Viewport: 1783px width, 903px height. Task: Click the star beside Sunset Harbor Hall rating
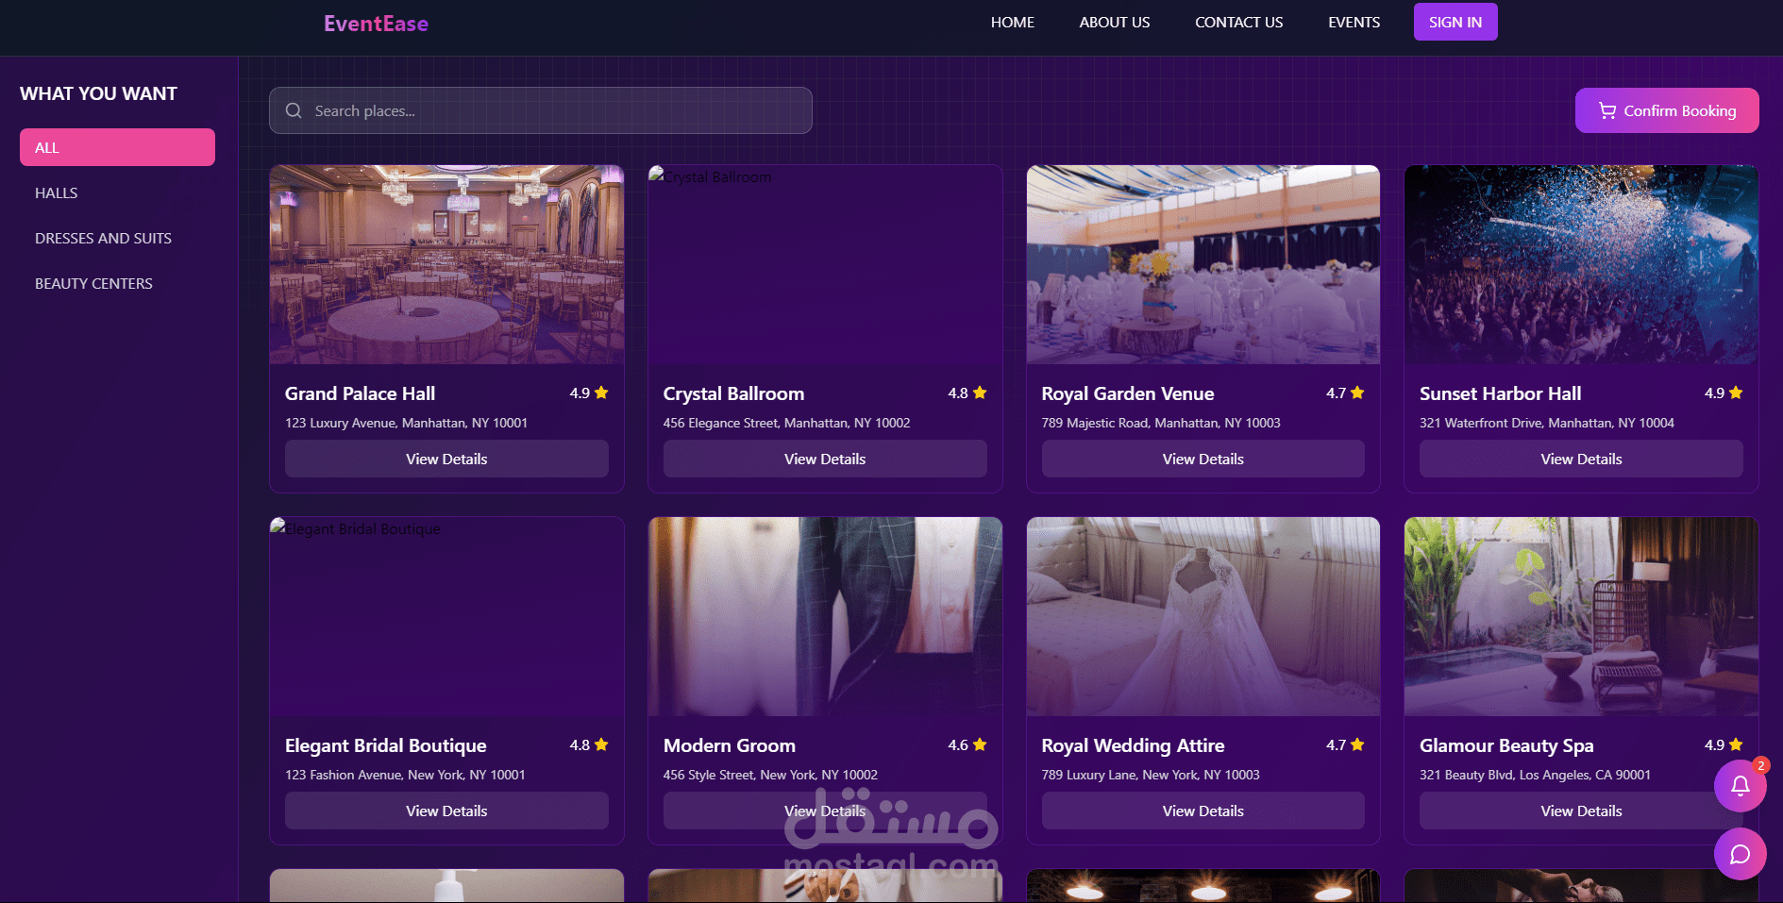[1736, 393]
